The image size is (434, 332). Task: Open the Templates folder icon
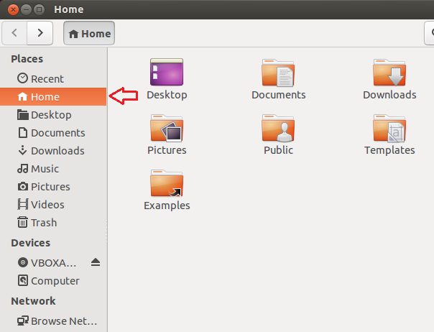(389, 128)
